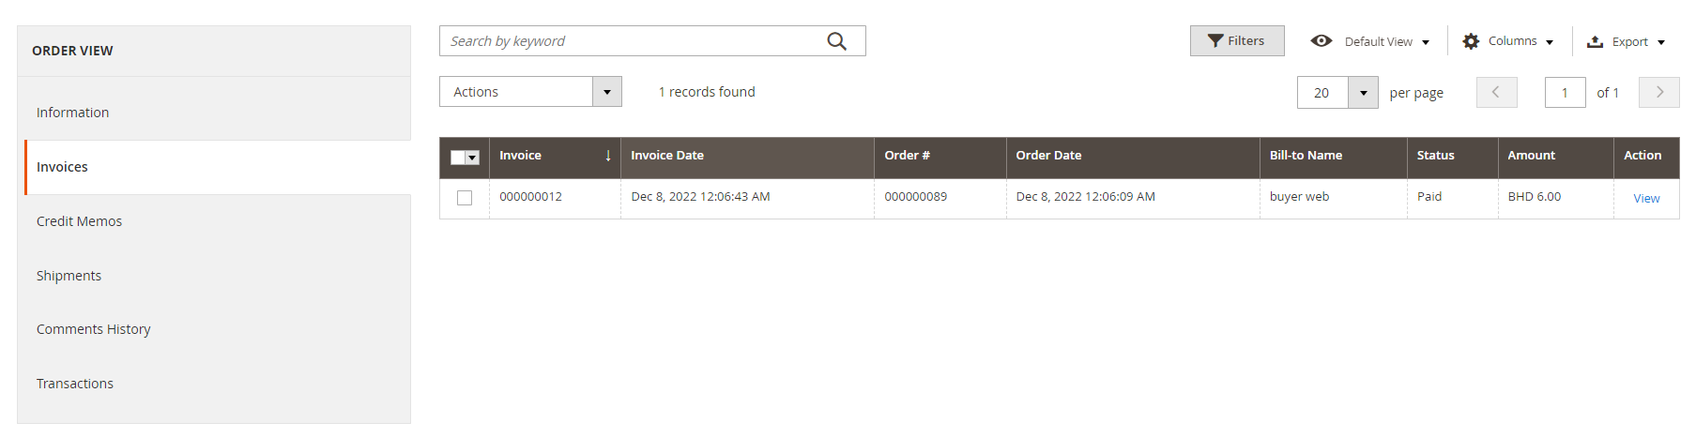
Task: Click the eye icon for Default View
Action: click(1322, 41)
